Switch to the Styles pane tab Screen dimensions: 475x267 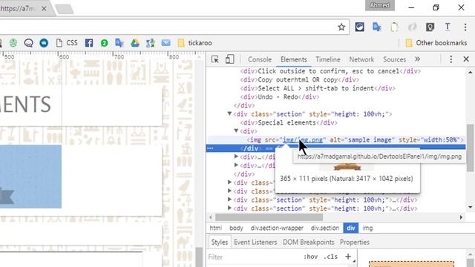click(x=220, y=243)
